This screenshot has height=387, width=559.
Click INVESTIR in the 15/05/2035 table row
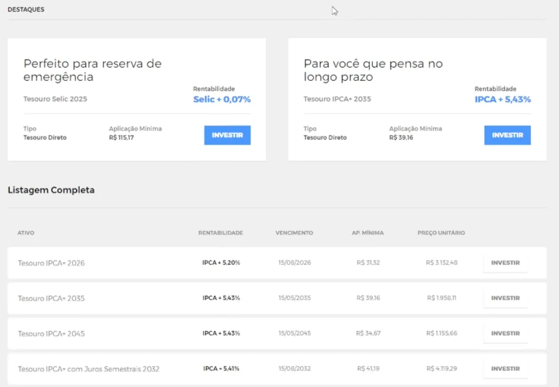point(505,298)
